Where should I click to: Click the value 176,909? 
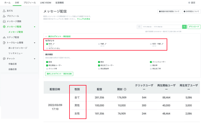coord(122,98)
